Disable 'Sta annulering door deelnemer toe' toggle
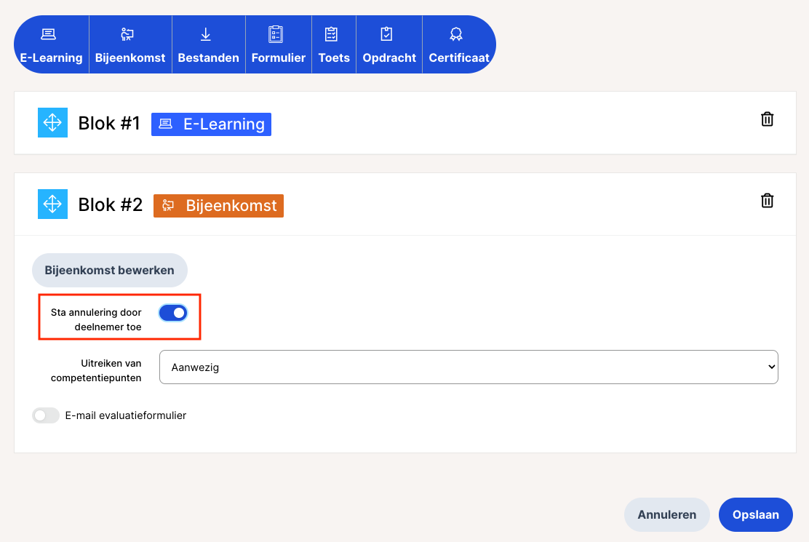Viewport: 809px width, 542px height. [x=173, y=313]
